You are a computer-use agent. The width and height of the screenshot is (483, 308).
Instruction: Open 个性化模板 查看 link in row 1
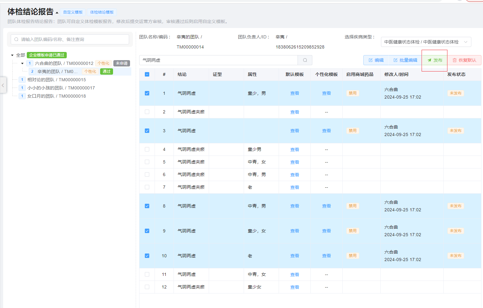327,93
